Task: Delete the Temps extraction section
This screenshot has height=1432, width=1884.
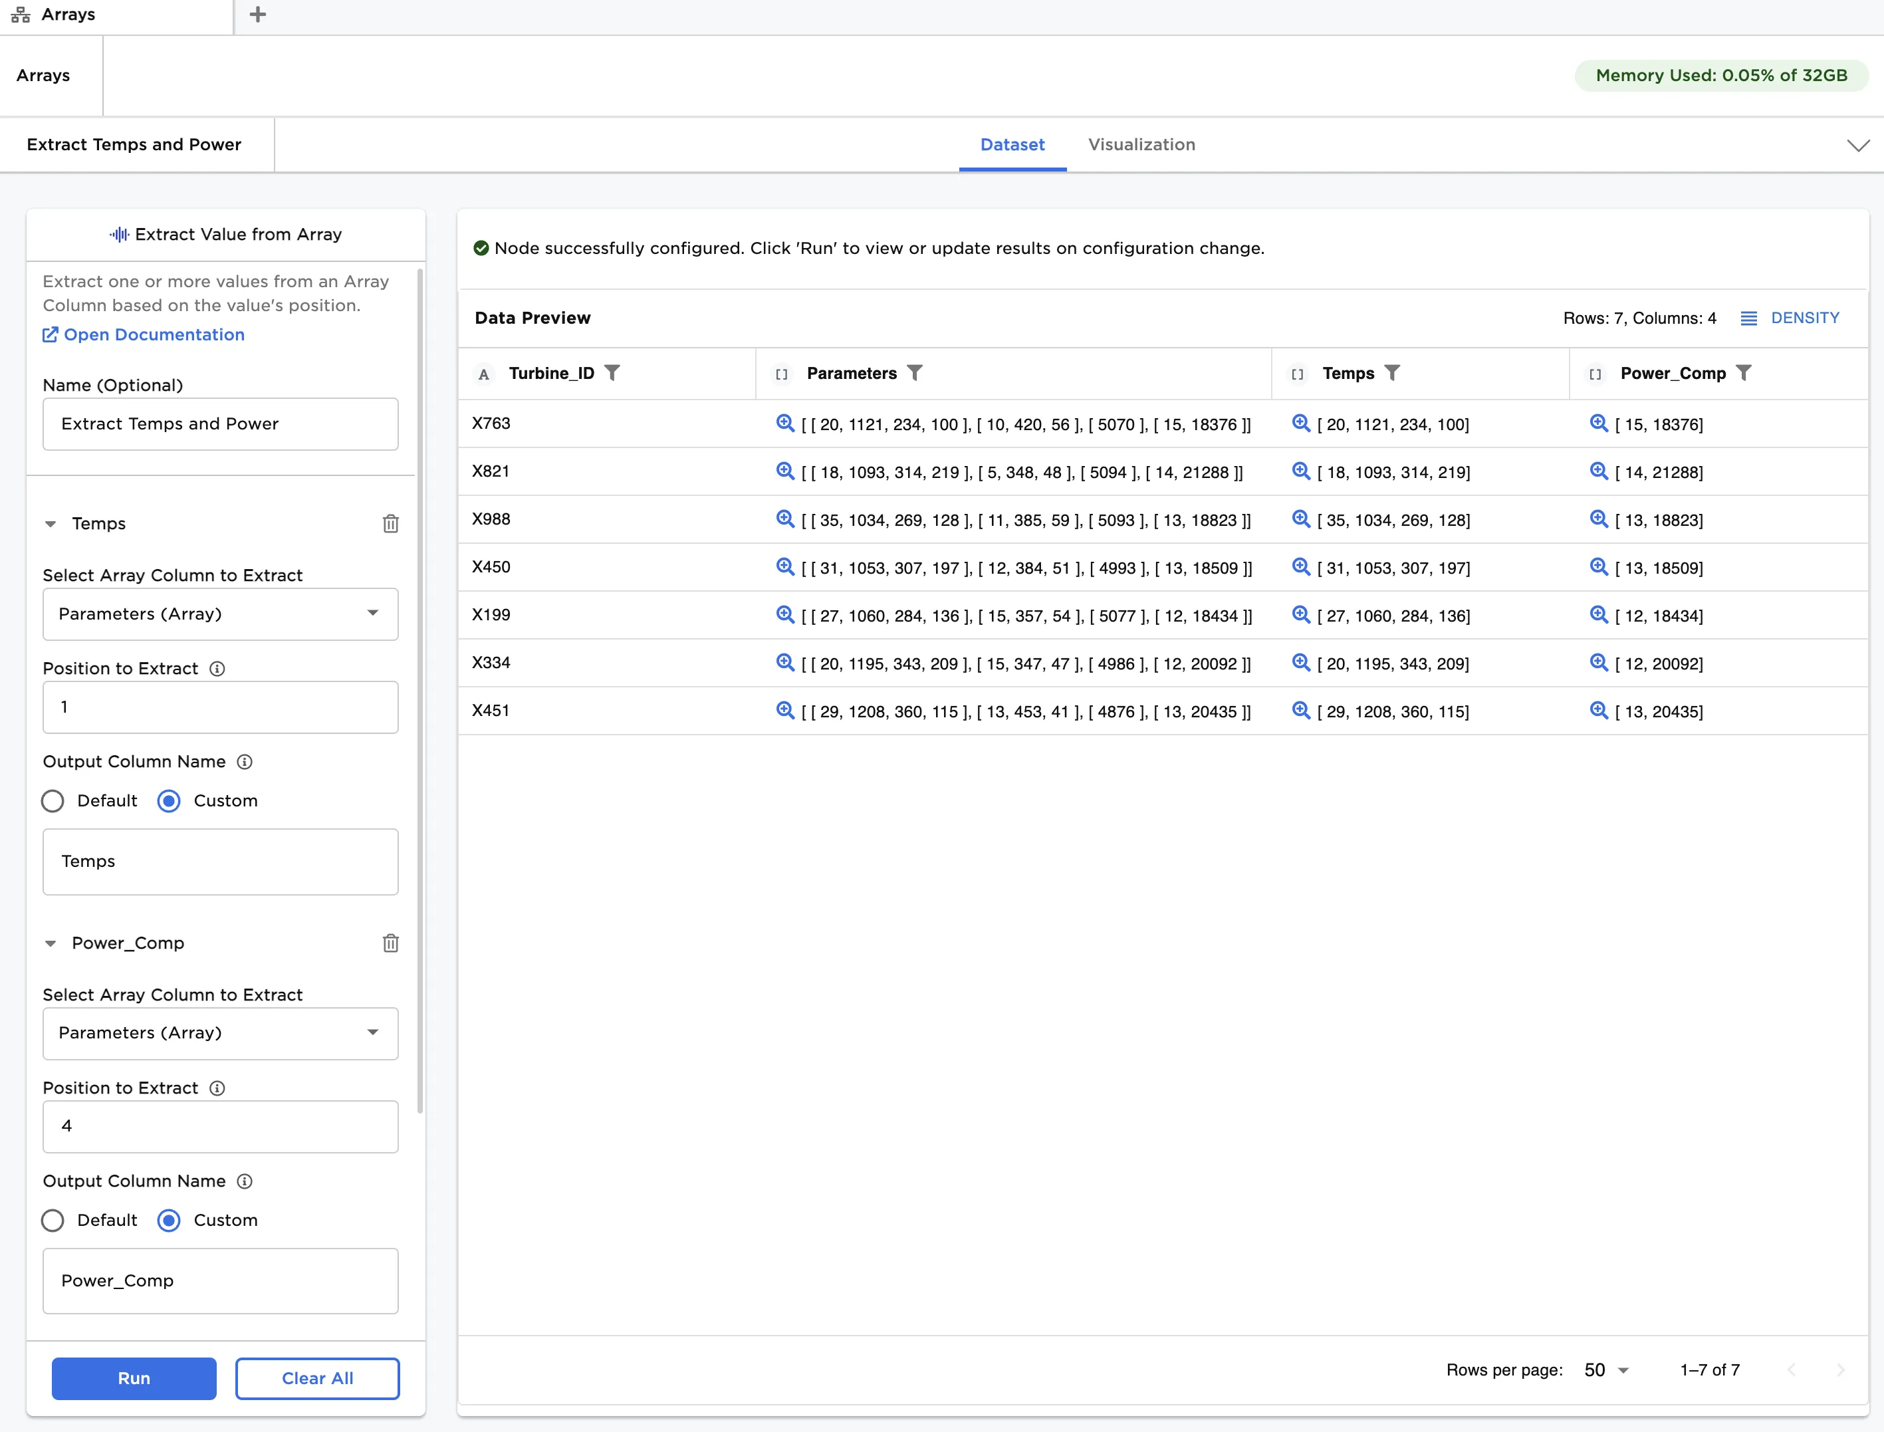Action: pos(391,523)
